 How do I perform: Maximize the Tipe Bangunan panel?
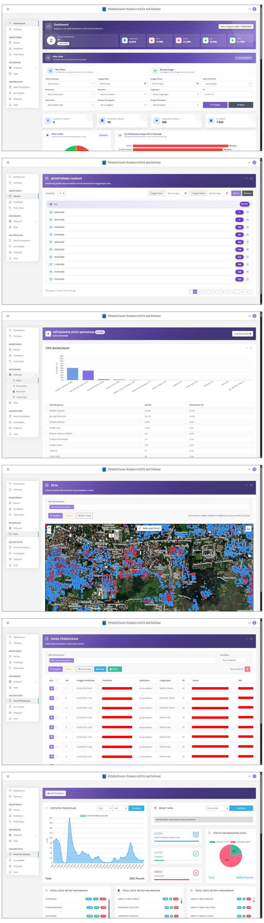point(251,348)
